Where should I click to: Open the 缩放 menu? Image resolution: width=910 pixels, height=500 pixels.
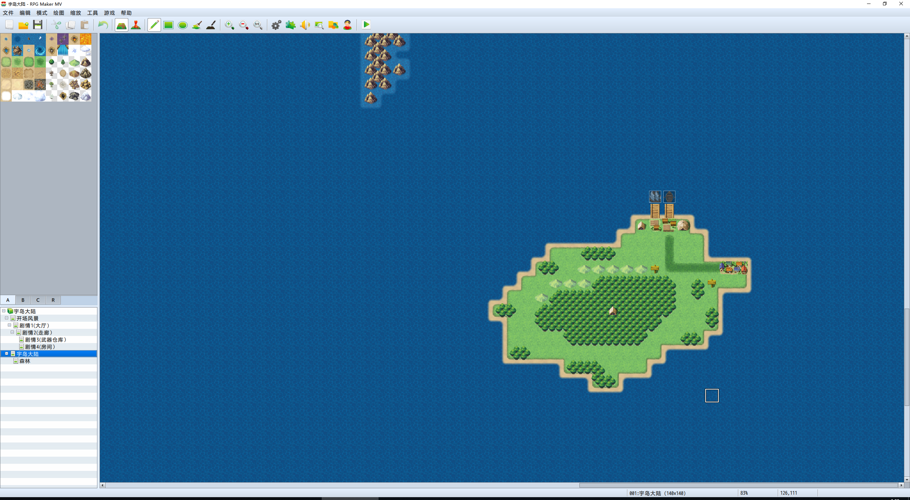(x=76, y=13)
